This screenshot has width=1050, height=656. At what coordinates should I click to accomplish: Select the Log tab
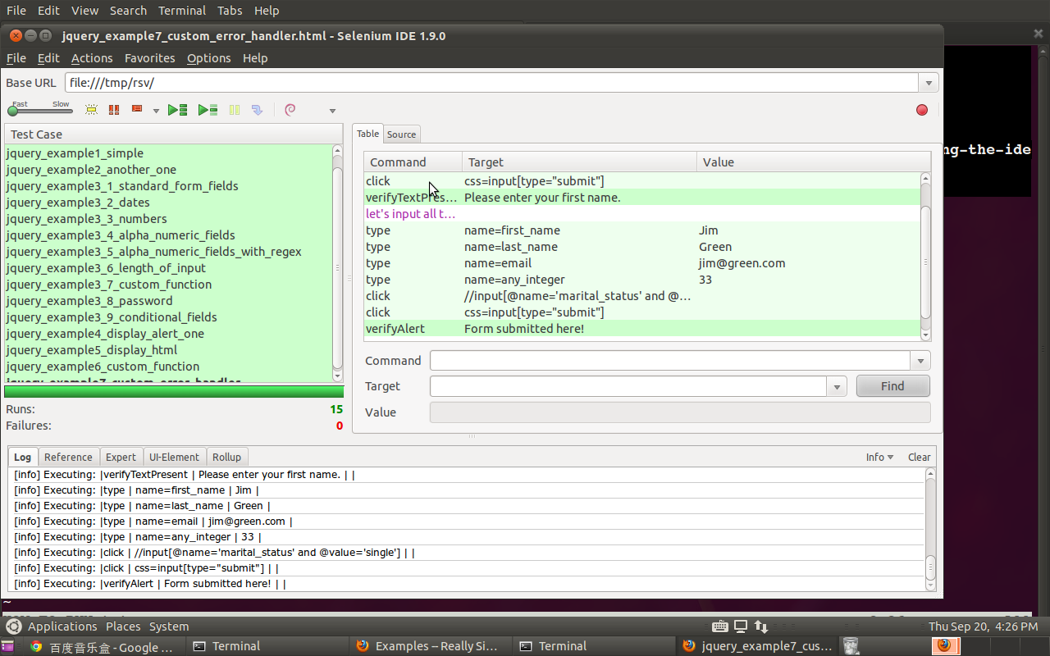[23, 457]
